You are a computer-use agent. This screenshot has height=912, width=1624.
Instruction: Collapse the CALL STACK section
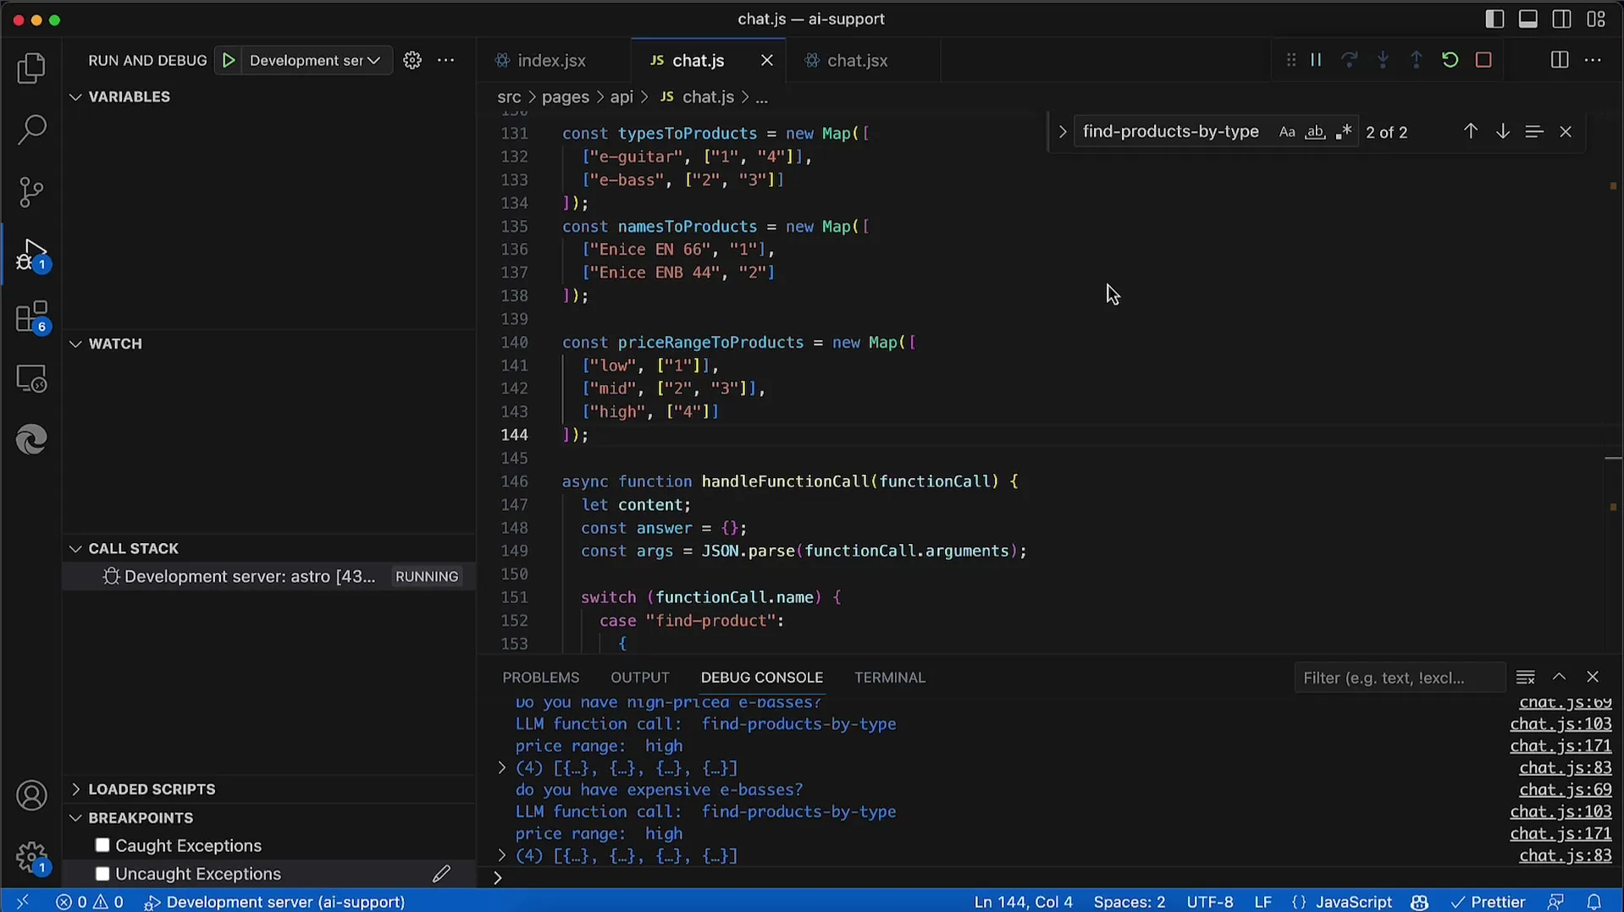tap(75, 549)
